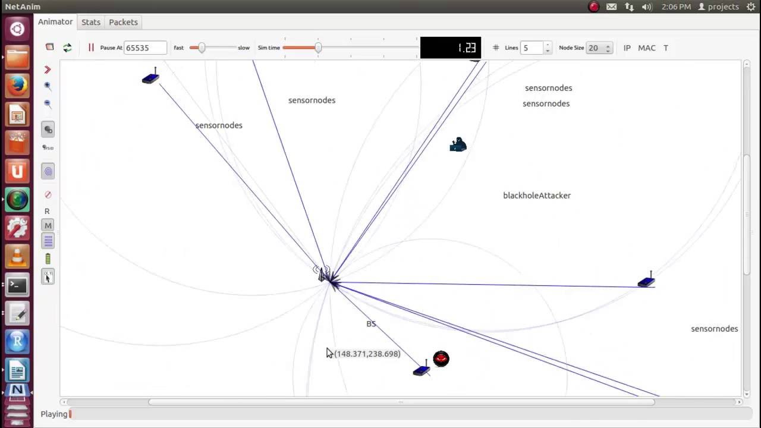Open the Ubuntu One launcher icon

coord(17,172)
